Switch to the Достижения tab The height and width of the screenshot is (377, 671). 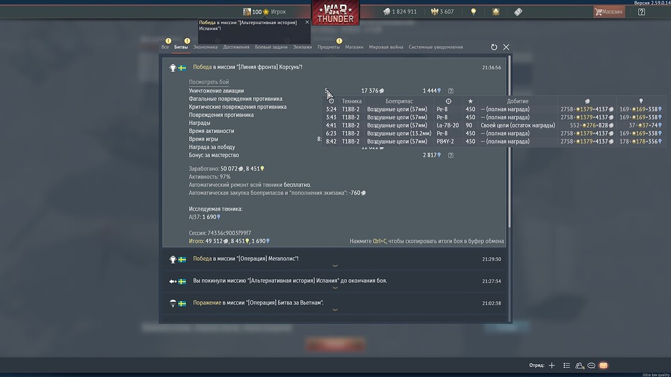236,47
